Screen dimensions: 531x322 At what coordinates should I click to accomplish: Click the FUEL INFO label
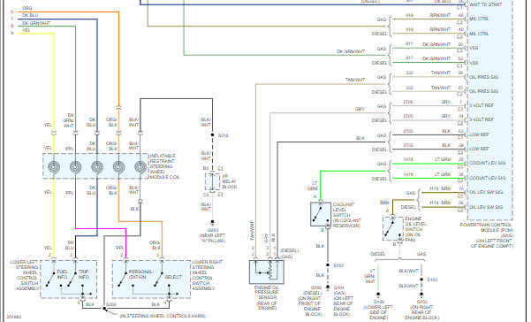[x=63, y=274]
